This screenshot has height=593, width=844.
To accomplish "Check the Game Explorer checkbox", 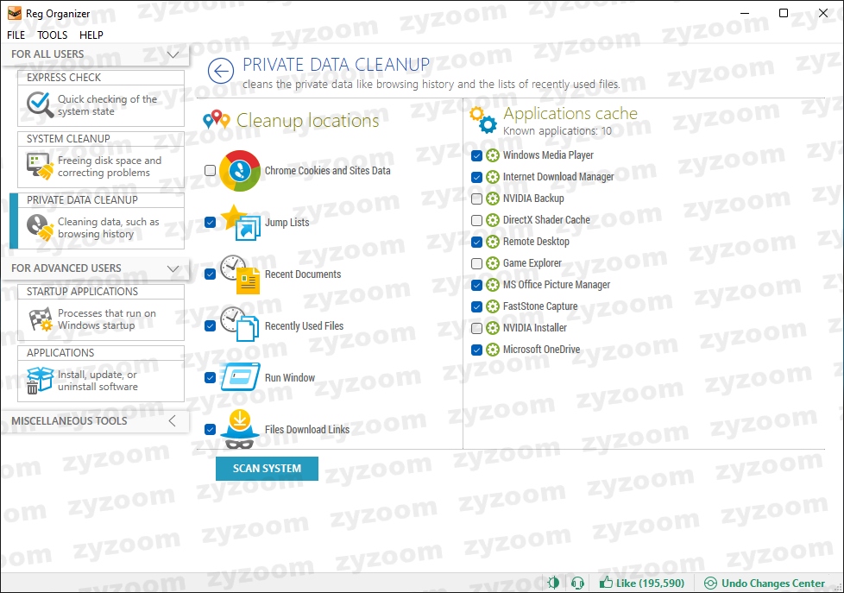I will [476, 263].
